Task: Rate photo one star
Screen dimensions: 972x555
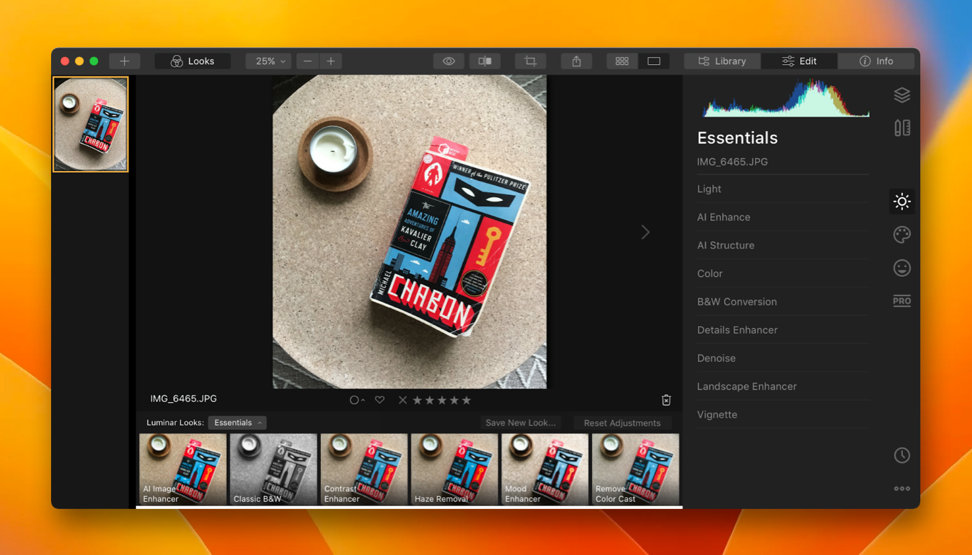Action: [x=417, y=400]
